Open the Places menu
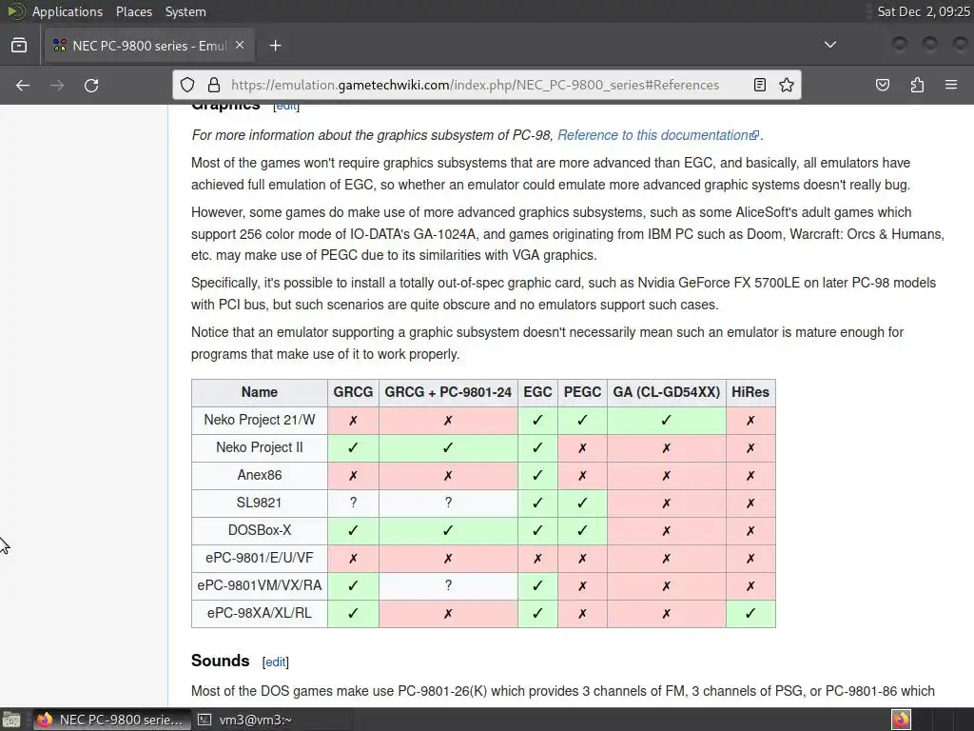This screenshot has width=974, height=731. coord(133,11)
